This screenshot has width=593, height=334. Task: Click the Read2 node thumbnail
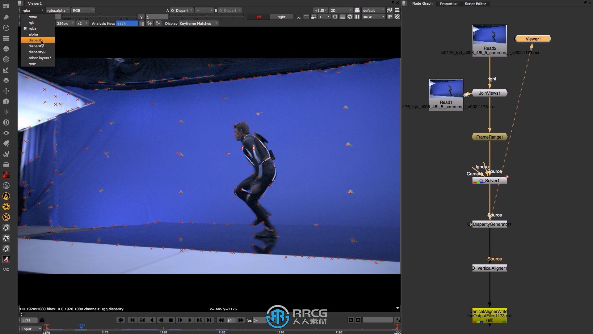tap(490, 35)
